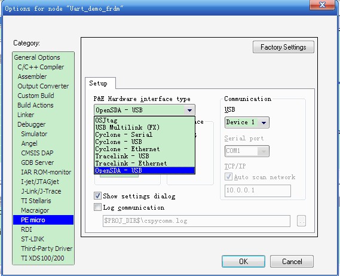Click the Cancel button
The height and width of the screenshot is (276, 340).
coord(292,261)
